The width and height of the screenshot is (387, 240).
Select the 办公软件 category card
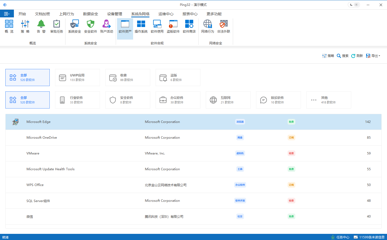coord(178,100)
